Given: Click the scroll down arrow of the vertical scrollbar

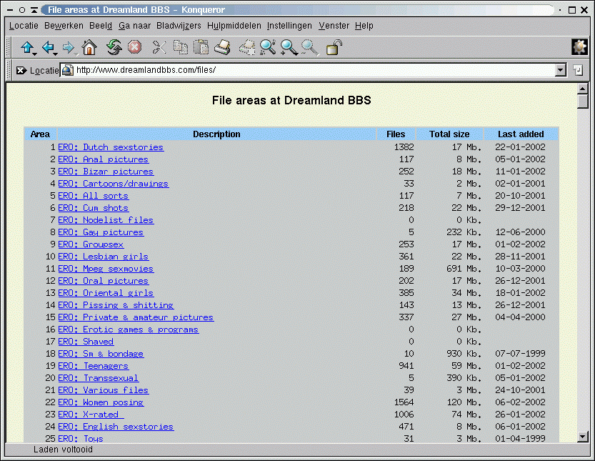Looking at the screenshot, I should [582, 437].
